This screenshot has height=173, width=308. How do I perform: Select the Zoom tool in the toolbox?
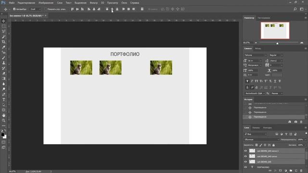click(3, 121)
